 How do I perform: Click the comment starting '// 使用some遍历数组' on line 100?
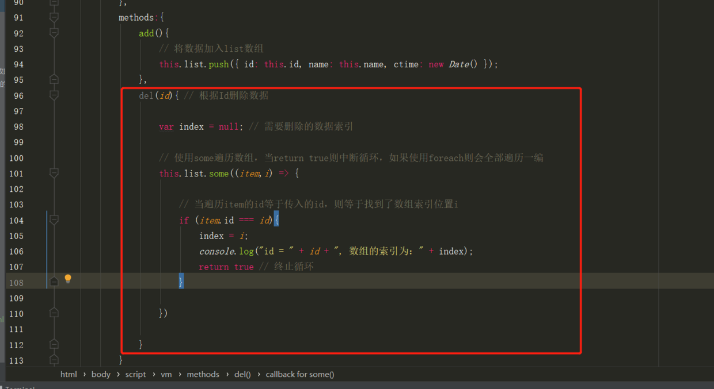351,158
